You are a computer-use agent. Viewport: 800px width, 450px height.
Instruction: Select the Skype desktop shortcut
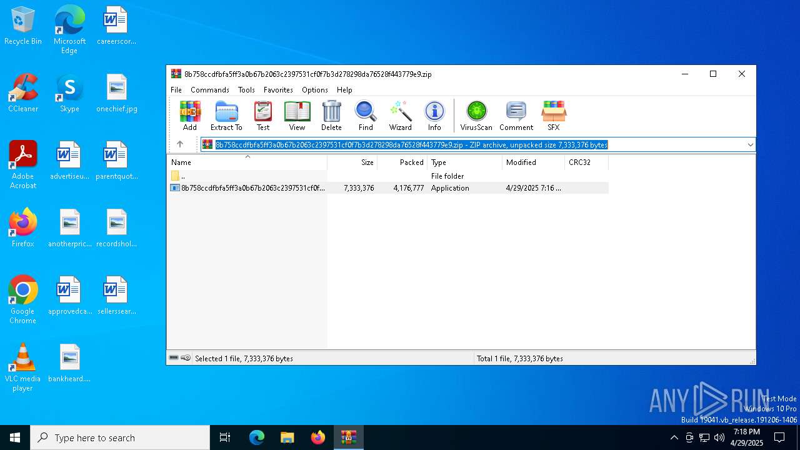(69, 93)
